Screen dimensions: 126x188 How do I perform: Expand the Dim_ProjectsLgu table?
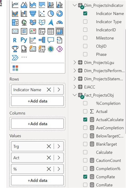click(75, 63)
